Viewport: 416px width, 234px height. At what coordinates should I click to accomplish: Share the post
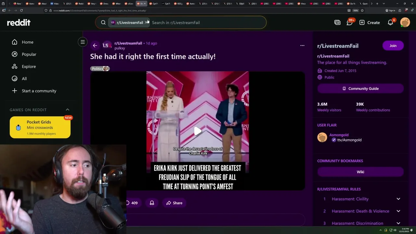pos(174,203)
